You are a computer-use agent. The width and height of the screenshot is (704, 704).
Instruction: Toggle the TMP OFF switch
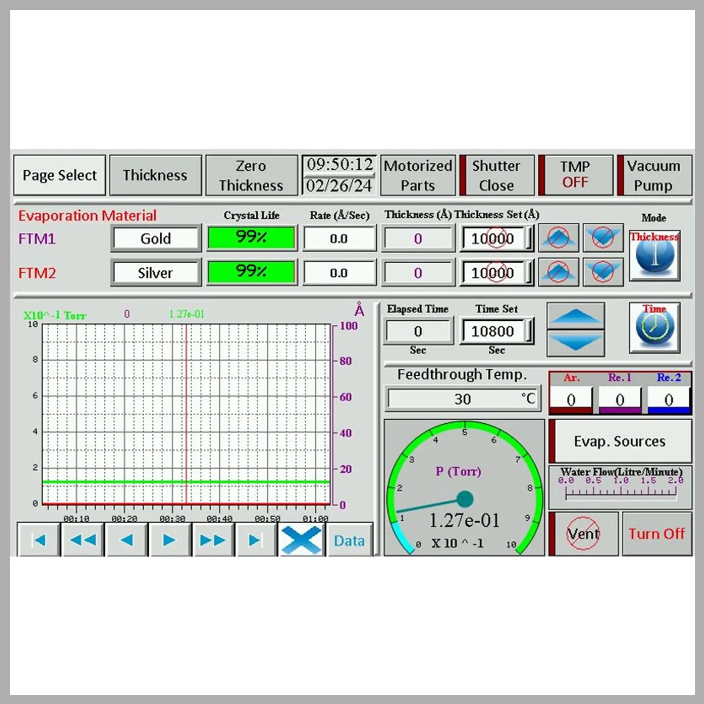575,175
